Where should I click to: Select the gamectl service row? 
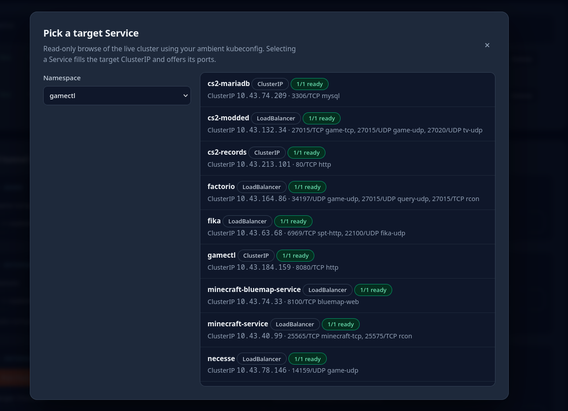348,261
